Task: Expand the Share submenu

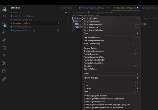Action: click(111, 73)
